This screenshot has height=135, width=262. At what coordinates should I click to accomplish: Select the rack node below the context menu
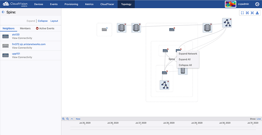coord(183,72)
